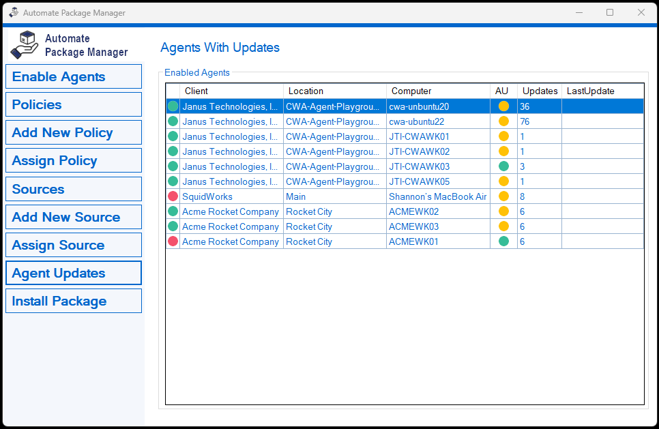This screenshot has width=659, height=429.
Task: Sort by the Updates column header
Action: coord(540,91)
